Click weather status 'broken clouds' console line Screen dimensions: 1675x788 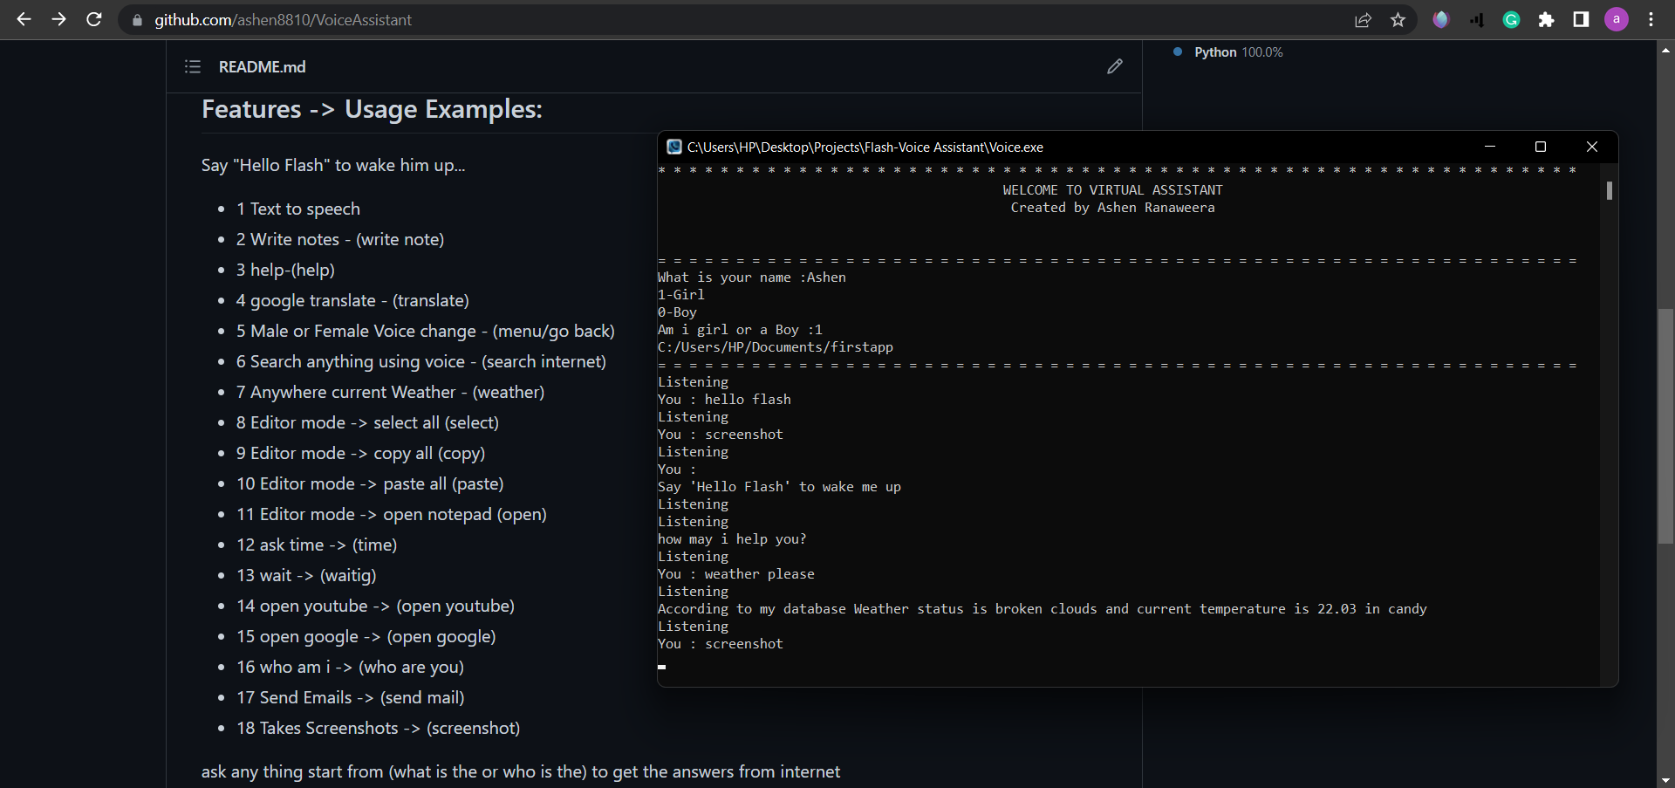pos(1043,609)
